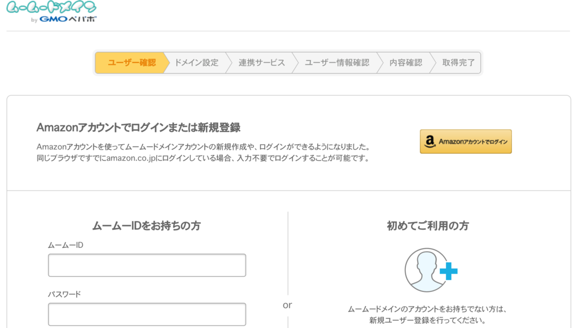Click the text 新規ユーザー登録を行ってください。
Image resolution: width=578 pixels, height=328 pixels.
[x=427, y=320]
